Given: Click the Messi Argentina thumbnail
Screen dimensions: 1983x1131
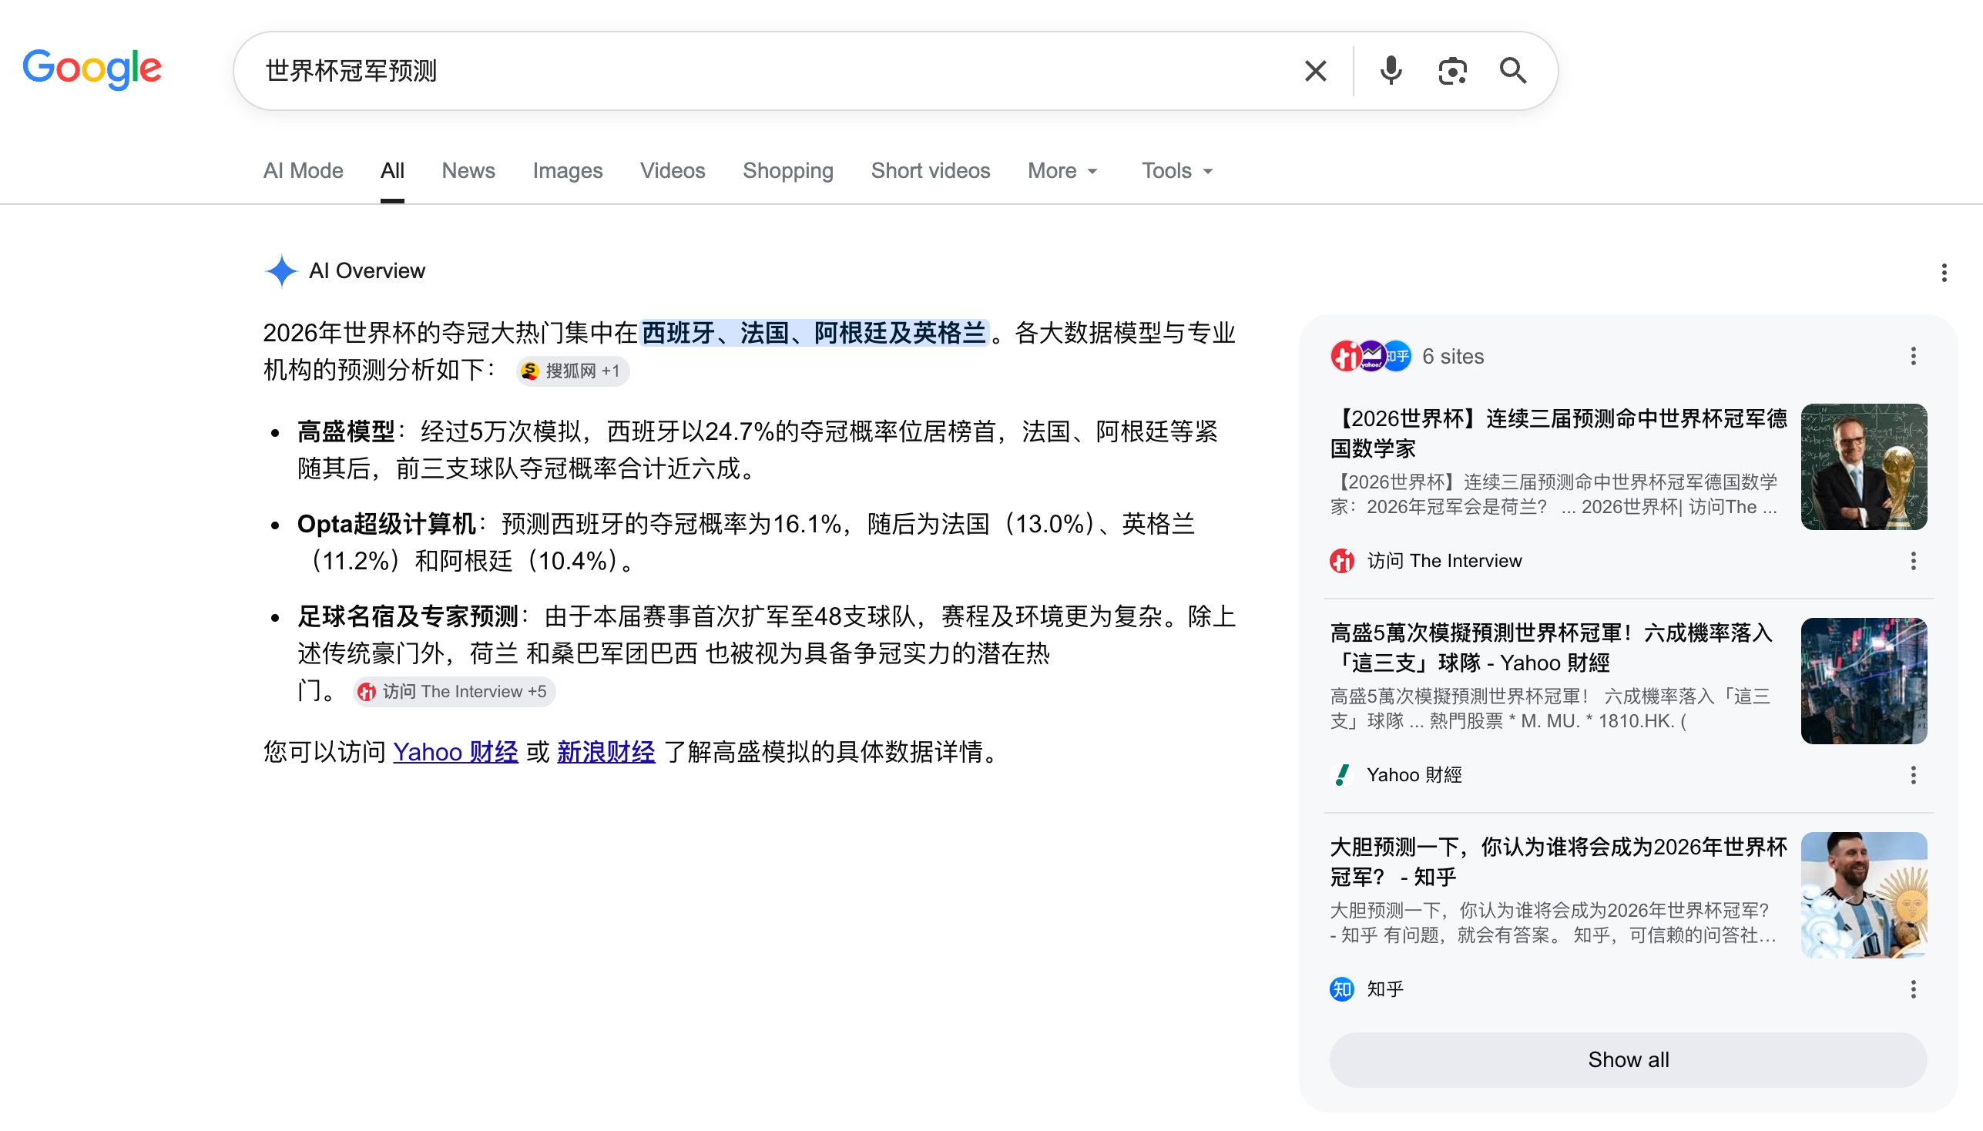Looking at the screenshot, I should pos(1864,896).
